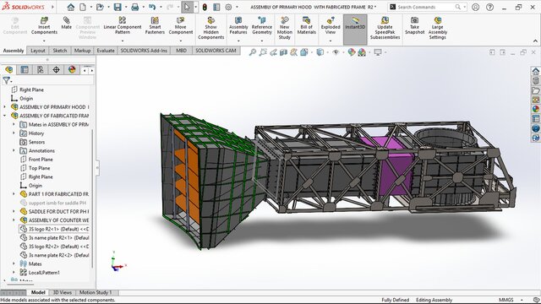Open Save dropdown arrow
This screenshot has height=304, width=541.
(x=125, y=7)
